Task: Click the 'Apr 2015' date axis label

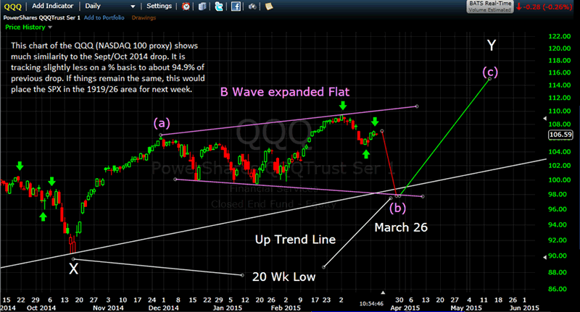Action: click(x=405, y=308)
